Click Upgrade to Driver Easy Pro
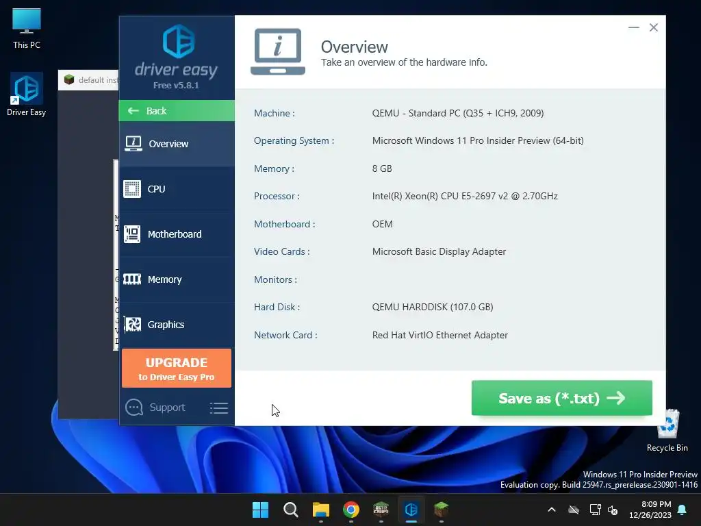This screenshot has width=701, height=526. coord(177,368)
